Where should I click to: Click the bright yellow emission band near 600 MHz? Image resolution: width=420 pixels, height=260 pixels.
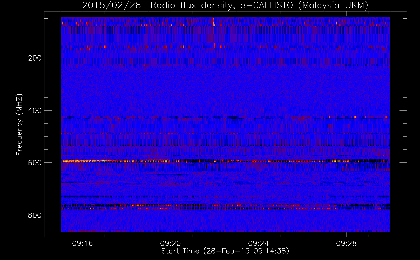(x=88, y=161)
